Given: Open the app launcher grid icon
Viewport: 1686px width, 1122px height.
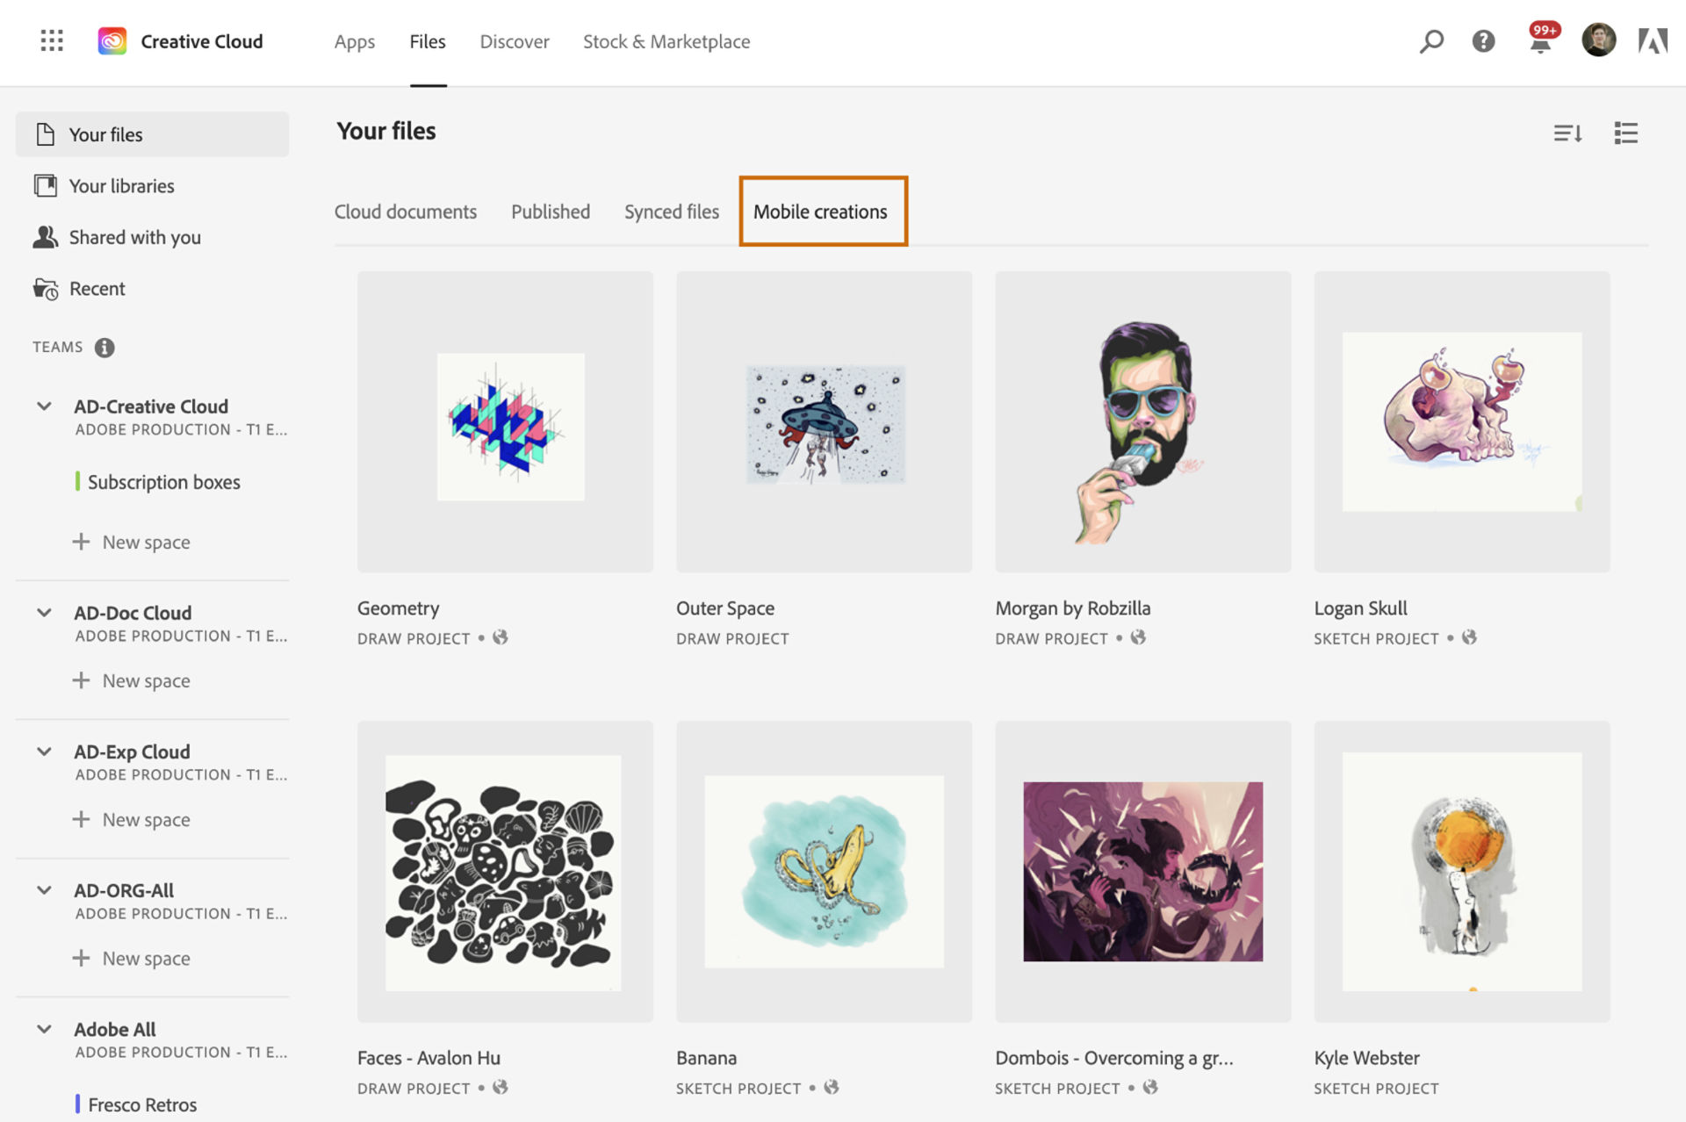Looking at the screenshot, I should pyautogui.click(x=51, y=41).
